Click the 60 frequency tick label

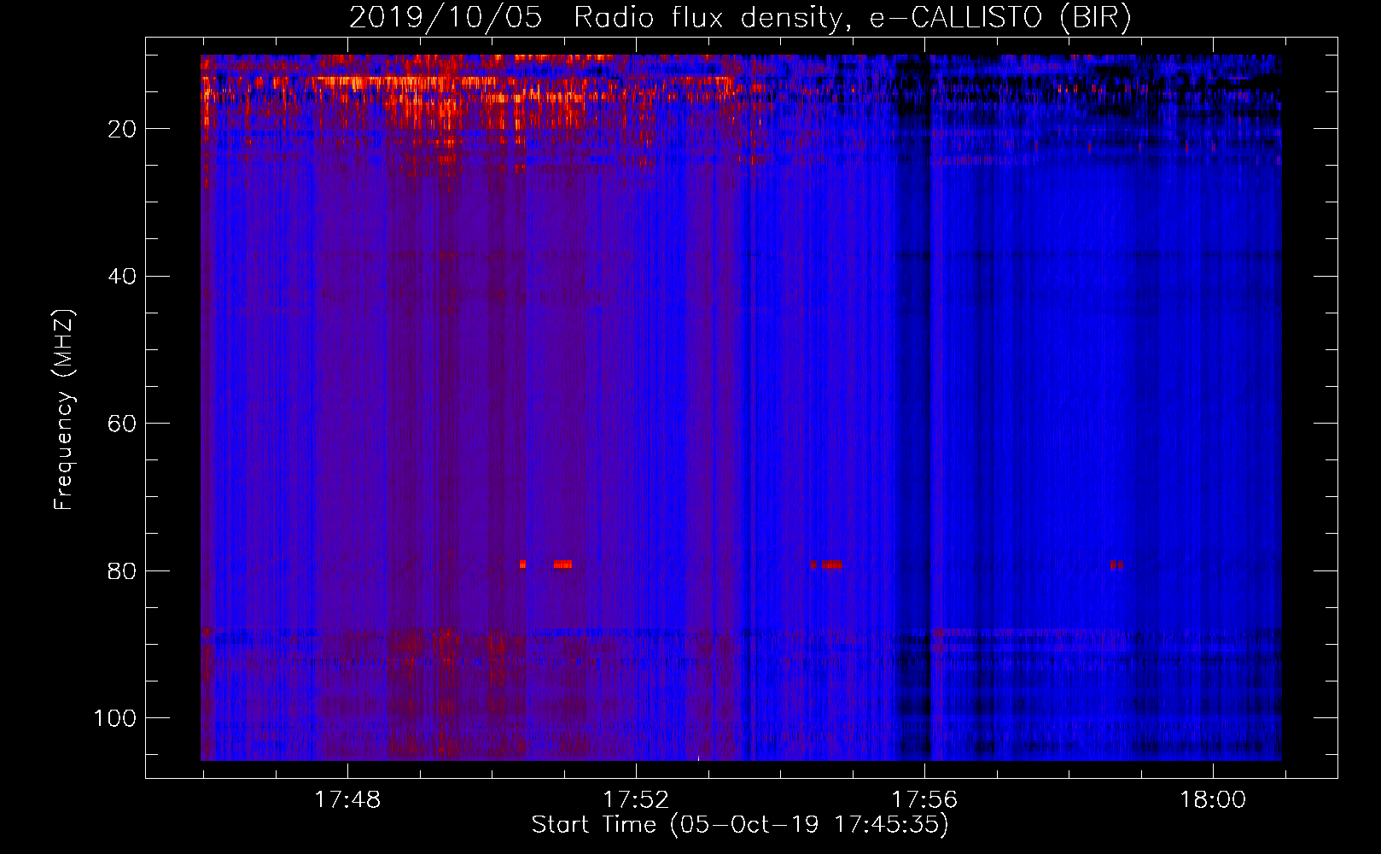pyautogui.click(x=123, y=424)
